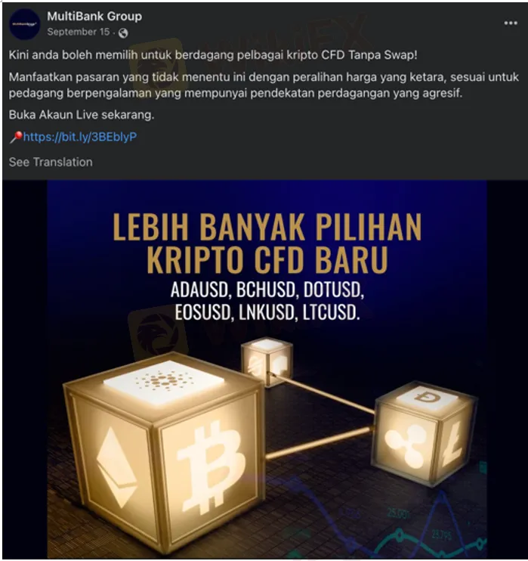Screen dimensions: 528x561
Task: Click See Translation
Action: (51, 162)
